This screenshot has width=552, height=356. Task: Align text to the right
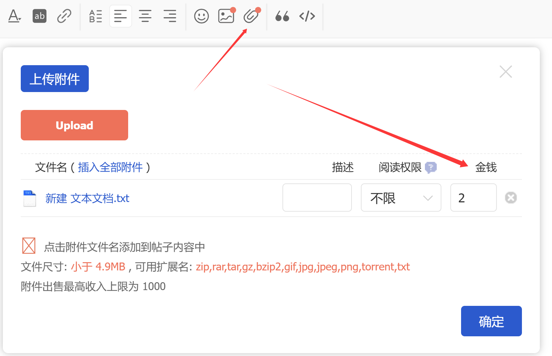click(x=170, y=16)
